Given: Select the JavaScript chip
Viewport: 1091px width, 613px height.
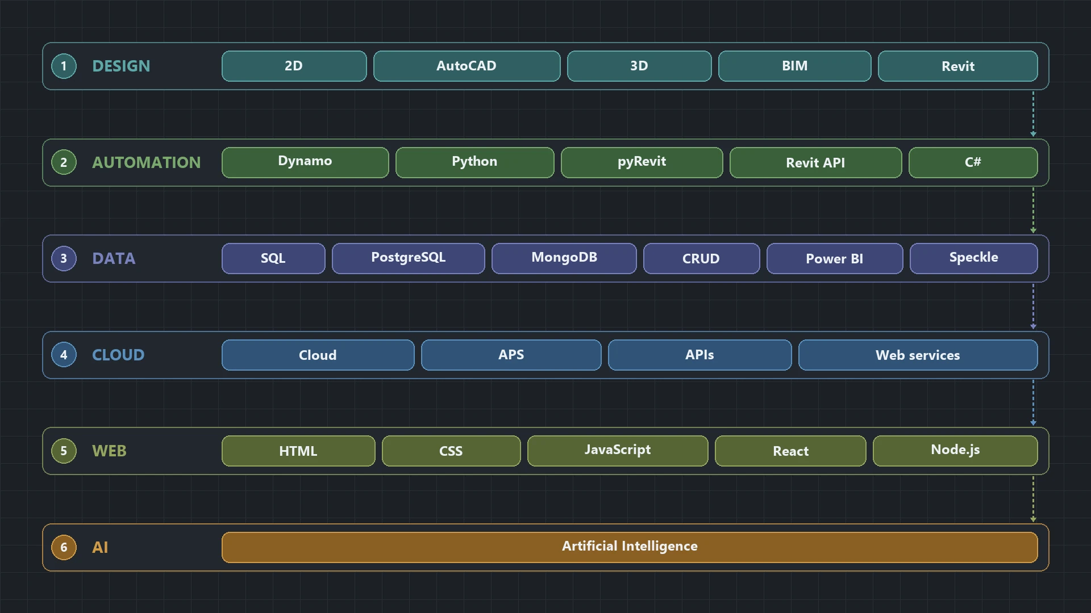Looking at the screenshot, I should (x=618, y=451).
